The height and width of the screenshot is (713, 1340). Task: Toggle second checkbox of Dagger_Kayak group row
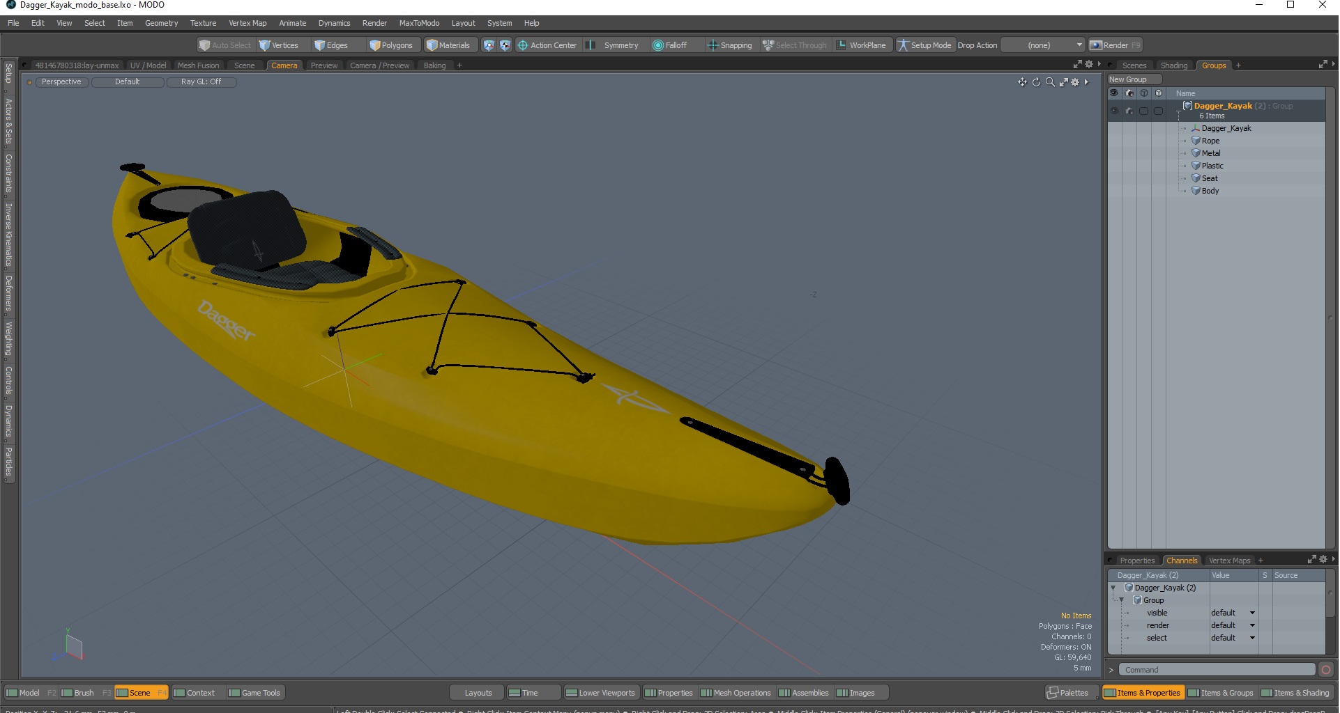[x=1159, y=111]
